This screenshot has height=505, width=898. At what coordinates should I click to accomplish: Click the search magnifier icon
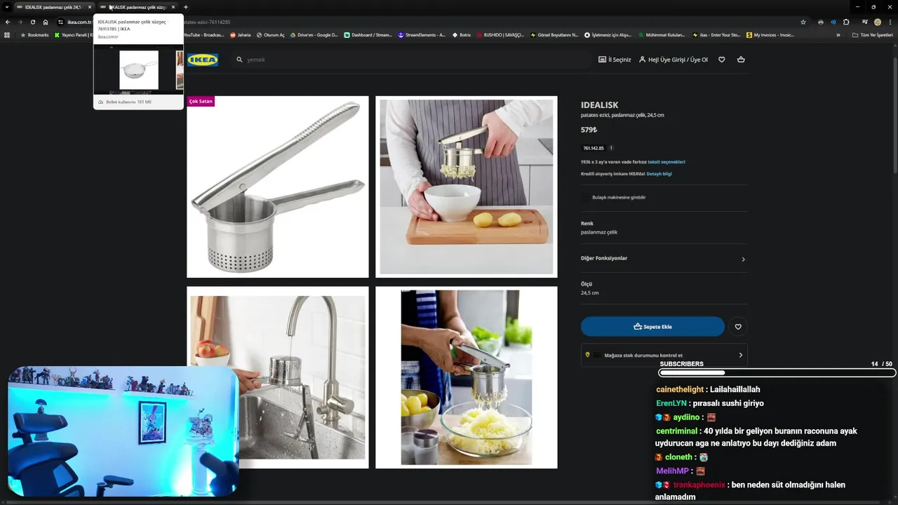[x=240, y=60]
